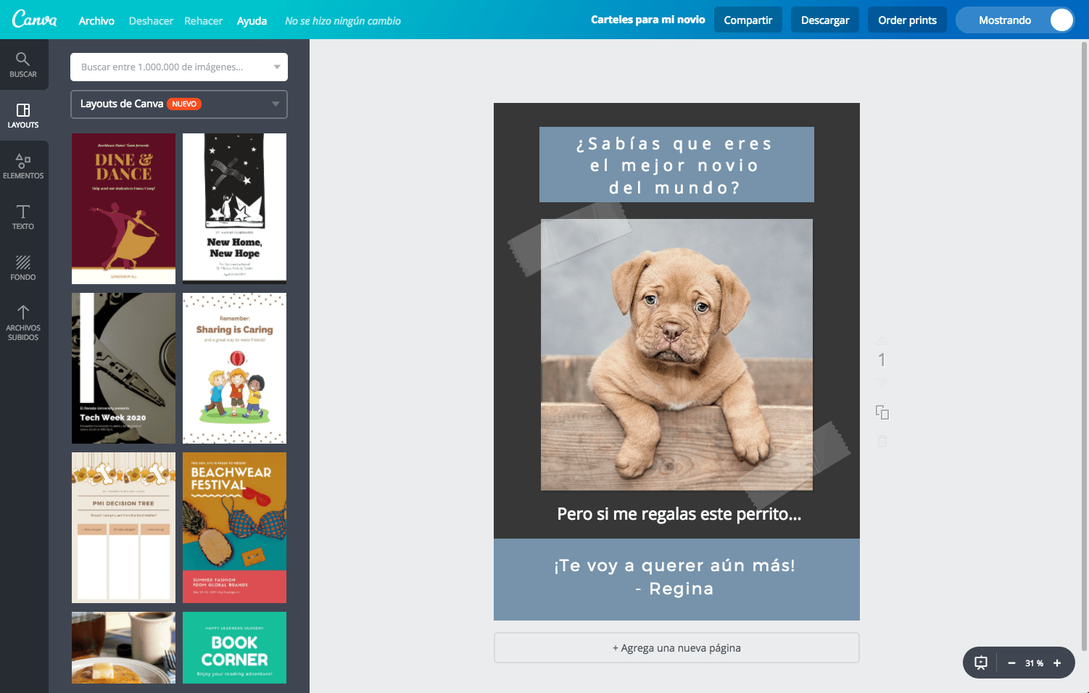Viewport: 1089px width, 693px height.
Task: Select the Texto tool icon
Action: [x=23, y=216]
